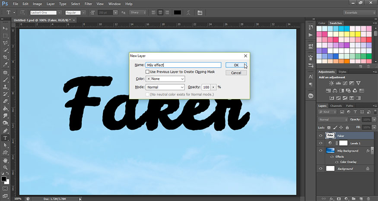Open the File menu
Viewport: 378px width, 201px height.
click(x=16, y=4)
